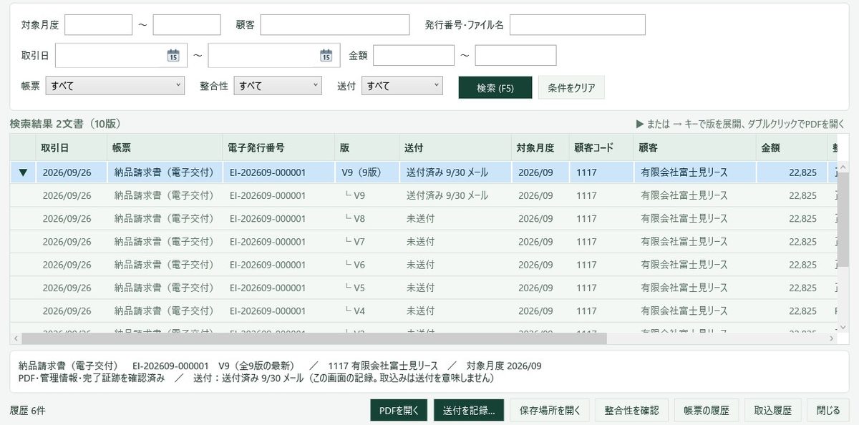859x425 pixels.
Task: Click 整合性を確認 button
Action: point(632,411)
